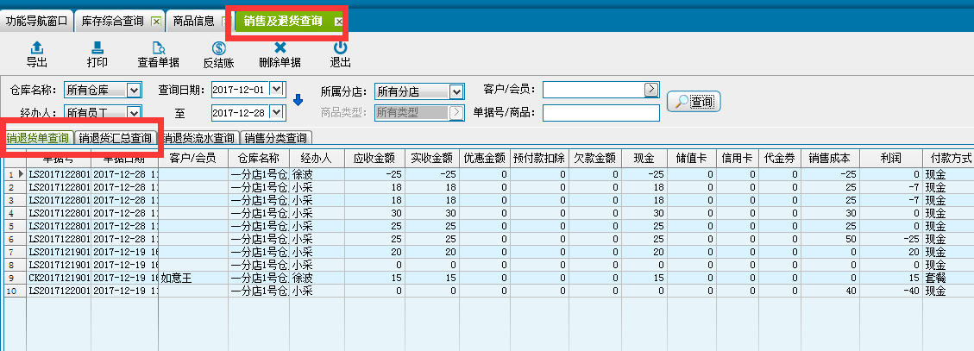This screenshot has width=974, height=351.
Task: Open 查看单据 view document tool
Action: coord(158,49)
